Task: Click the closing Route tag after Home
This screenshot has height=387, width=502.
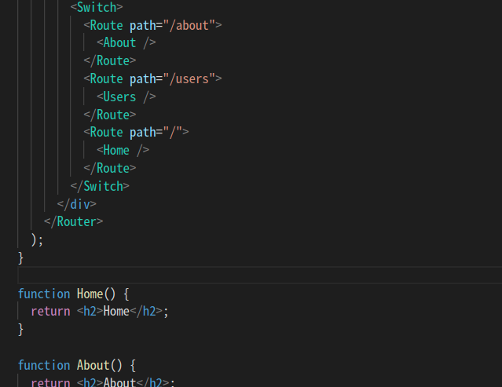Action: coord(110,168)
